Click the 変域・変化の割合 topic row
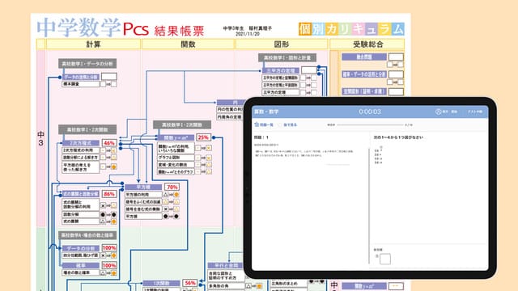Viewport: 518px width, 291px height. tap(176, 165)
